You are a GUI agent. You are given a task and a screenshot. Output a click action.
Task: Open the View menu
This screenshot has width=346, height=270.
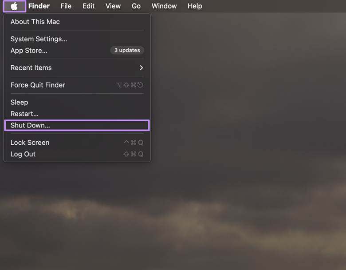click(113, 6)
